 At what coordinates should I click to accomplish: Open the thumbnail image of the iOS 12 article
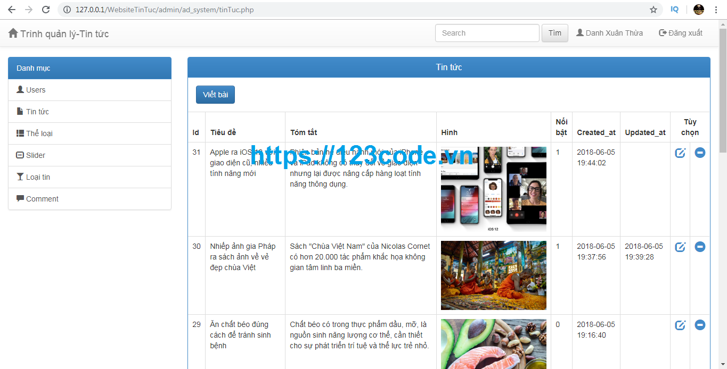click(493, 189)
